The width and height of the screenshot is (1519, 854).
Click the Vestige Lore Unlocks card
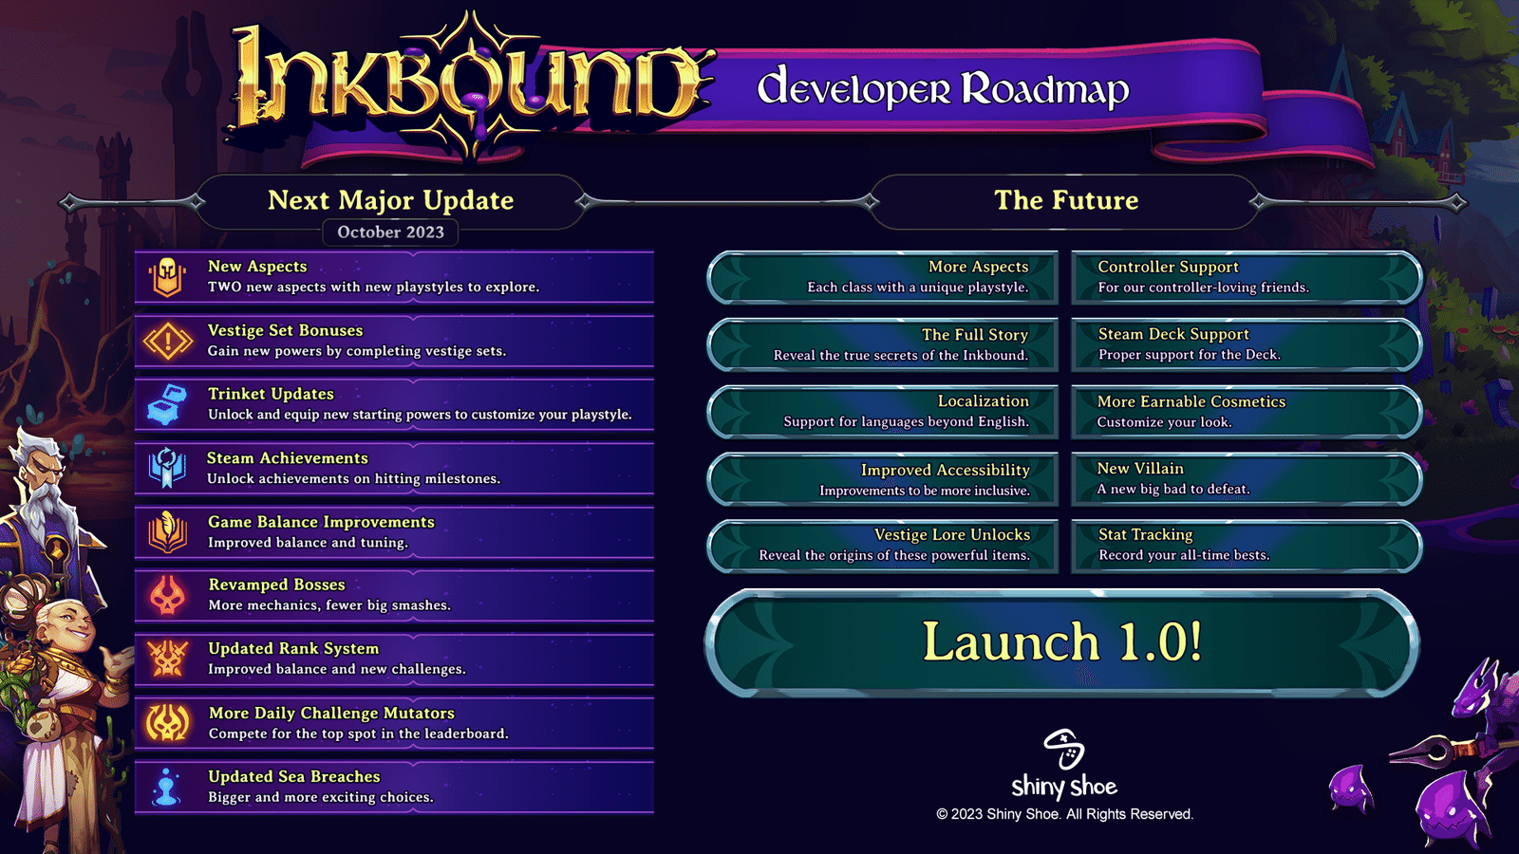[883, 546]
